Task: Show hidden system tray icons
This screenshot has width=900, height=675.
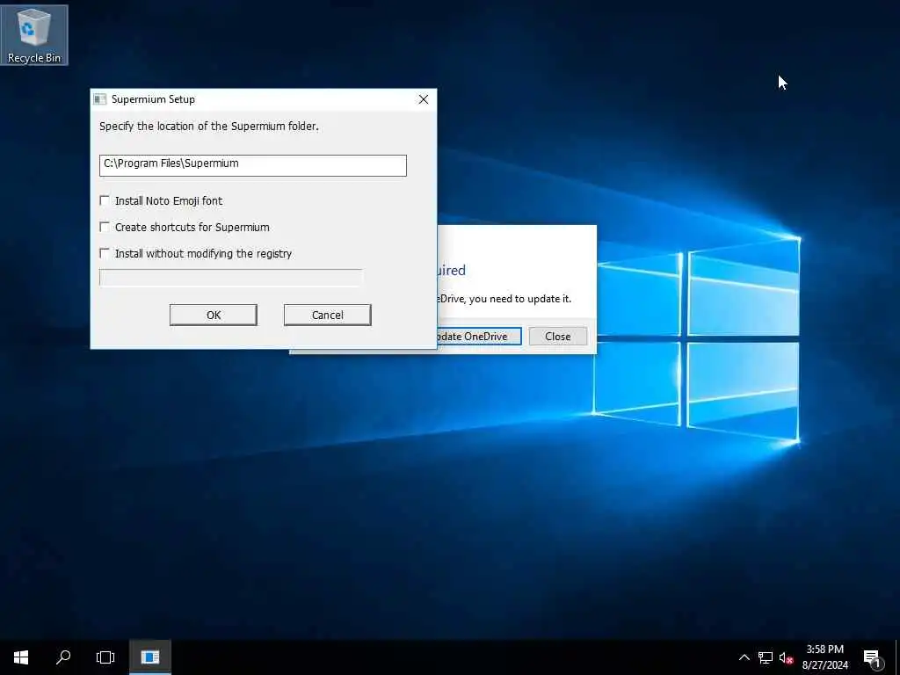Action: [744, 657]
